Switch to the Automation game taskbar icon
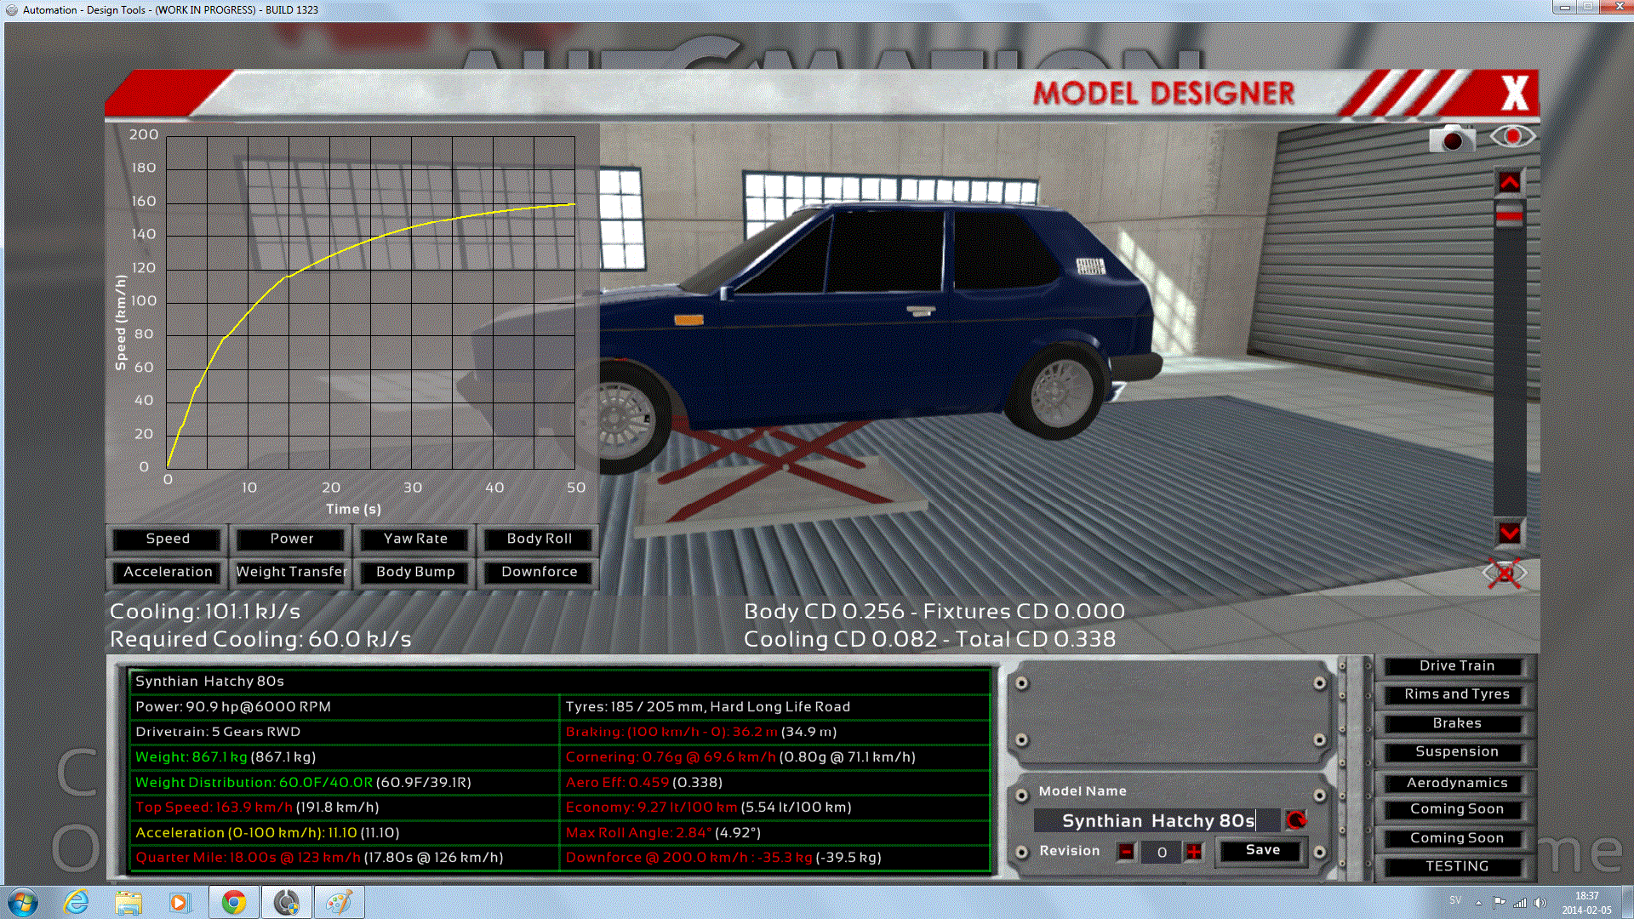 [286, 902]
